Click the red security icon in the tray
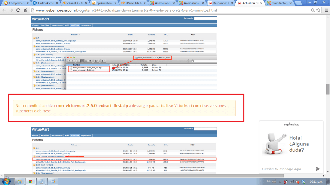This screenshot has width=330, height=185. (286, 182)
